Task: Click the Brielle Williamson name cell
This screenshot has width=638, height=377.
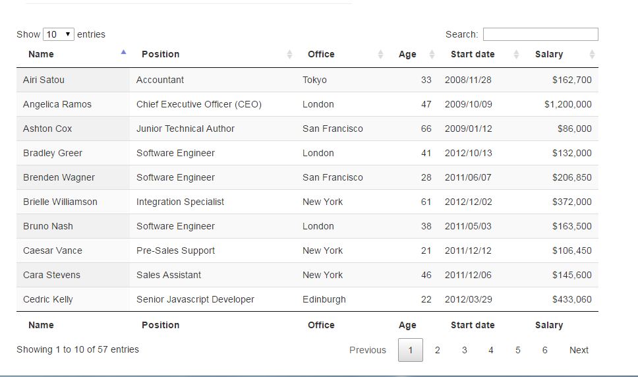Action: 60,202
